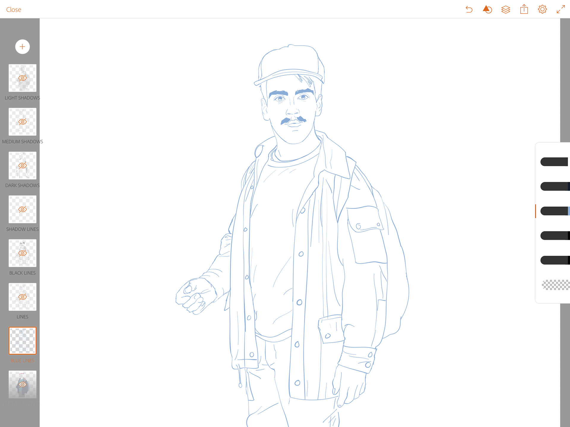Tap the share export icon
Image resolution: width=570 pixels, height=427 pixels.
524,9
